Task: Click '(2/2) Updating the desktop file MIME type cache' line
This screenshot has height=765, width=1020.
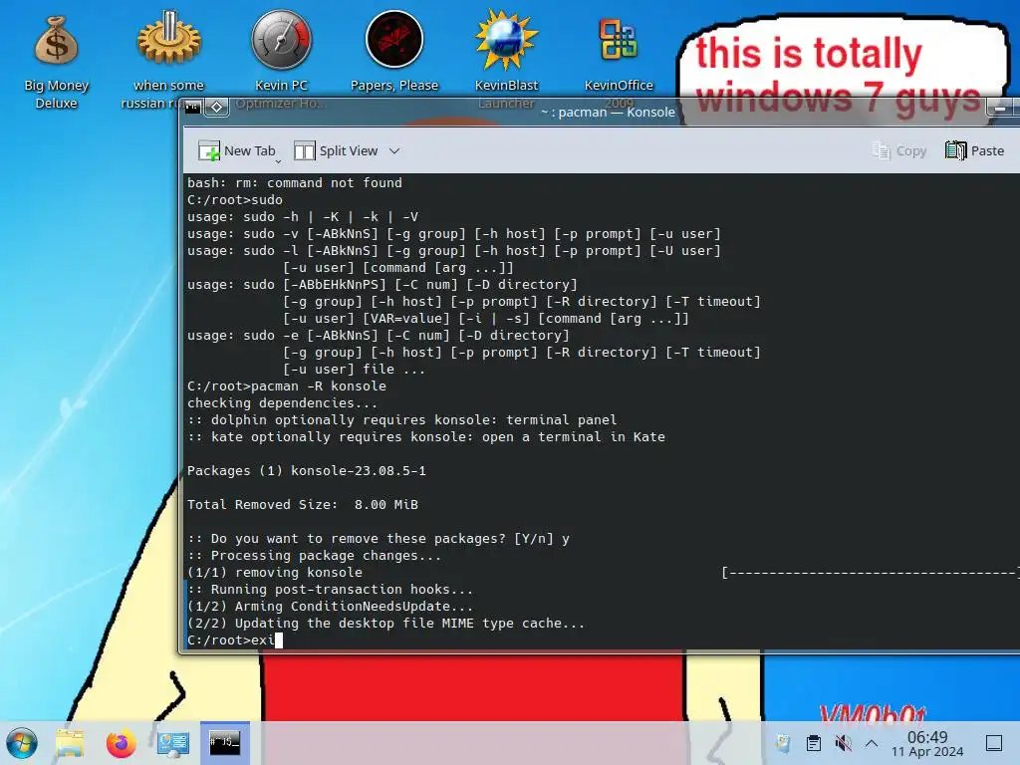Action: click(385, 624)
